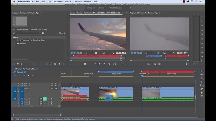Toggle lock on Video 1 track
This screenshot has width=216, height=121.
(18, 91)
